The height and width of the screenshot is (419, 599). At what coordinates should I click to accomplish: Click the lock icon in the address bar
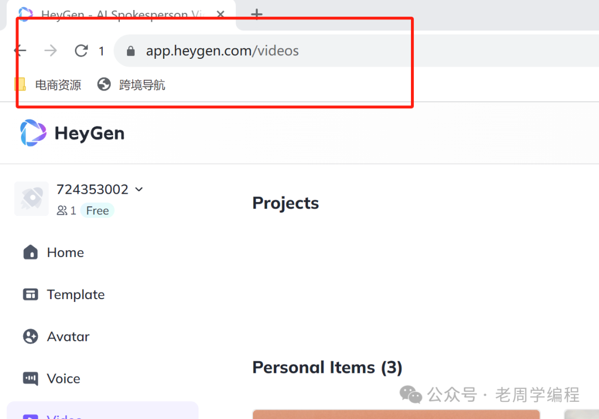[131, 51]
